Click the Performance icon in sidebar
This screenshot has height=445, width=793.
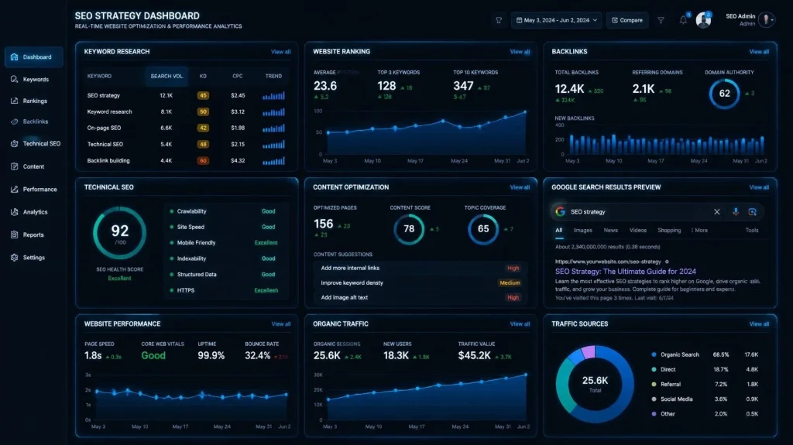pos(14,189)
